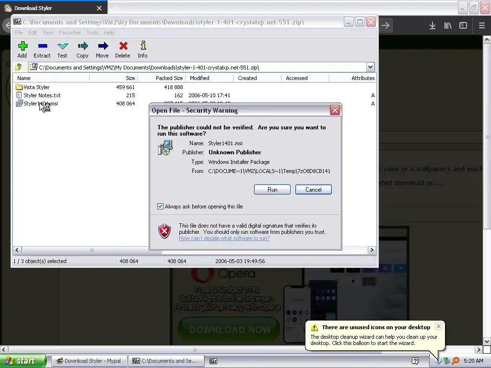Go up one folder level in 7-Zip
Screen dimensions: 491x368
19,67
